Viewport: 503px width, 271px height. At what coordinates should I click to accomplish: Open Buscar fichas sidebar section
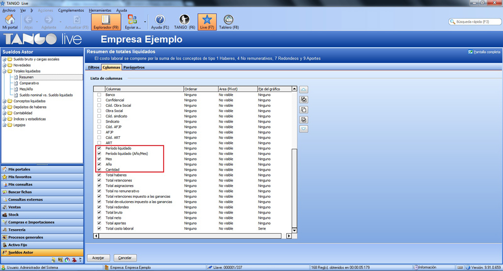[x=42, y=192]
